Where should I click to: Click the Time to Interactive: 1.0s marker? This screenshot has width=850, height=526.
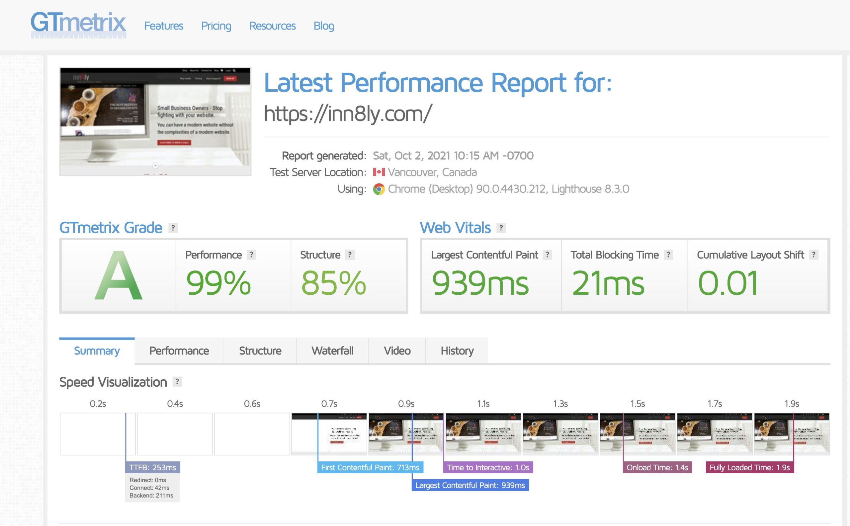coord(488,467)
